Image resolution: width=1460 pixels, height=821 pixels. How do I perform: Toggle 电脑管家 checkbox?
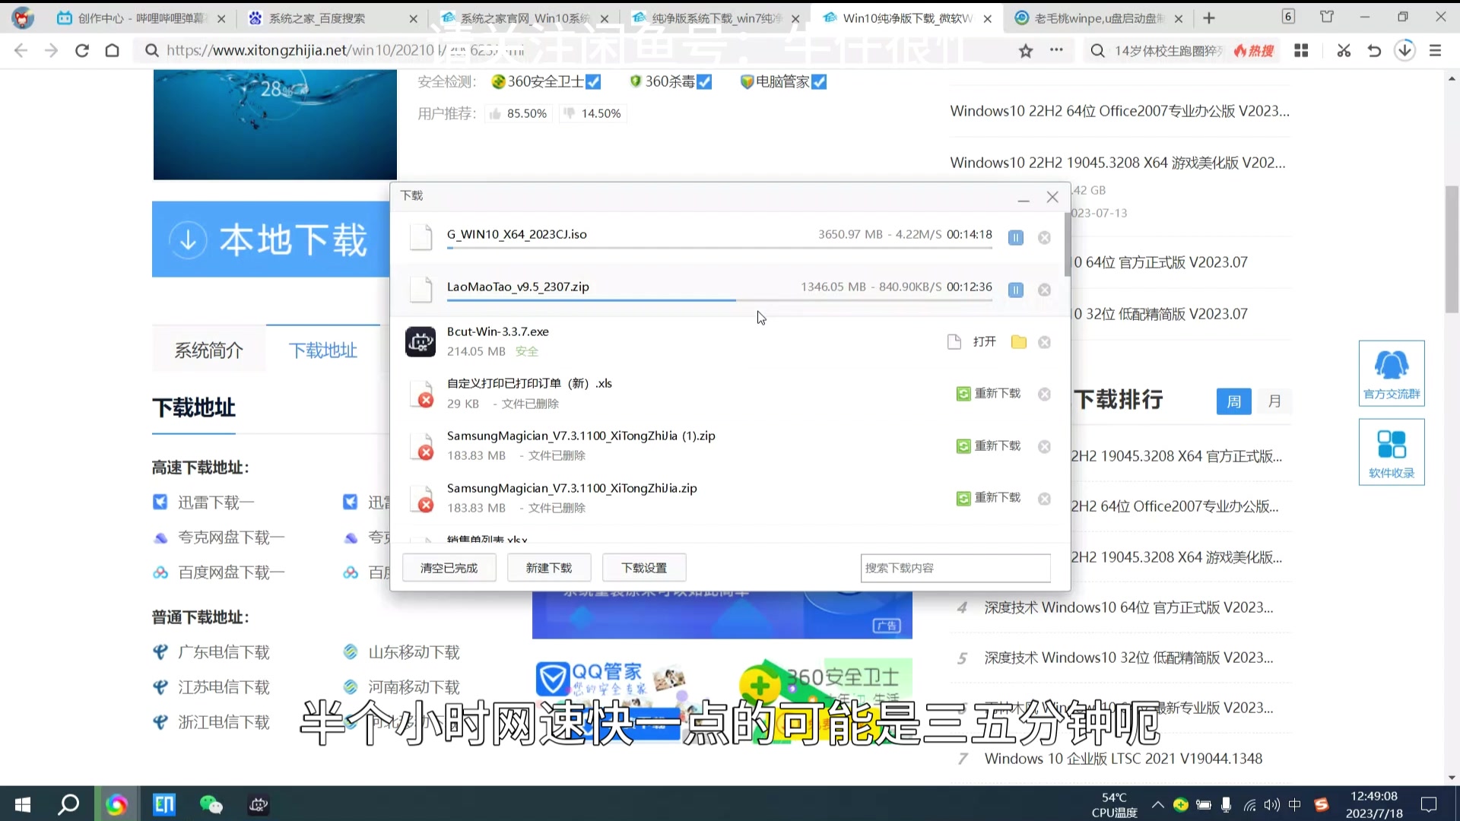tap(819, 81)
